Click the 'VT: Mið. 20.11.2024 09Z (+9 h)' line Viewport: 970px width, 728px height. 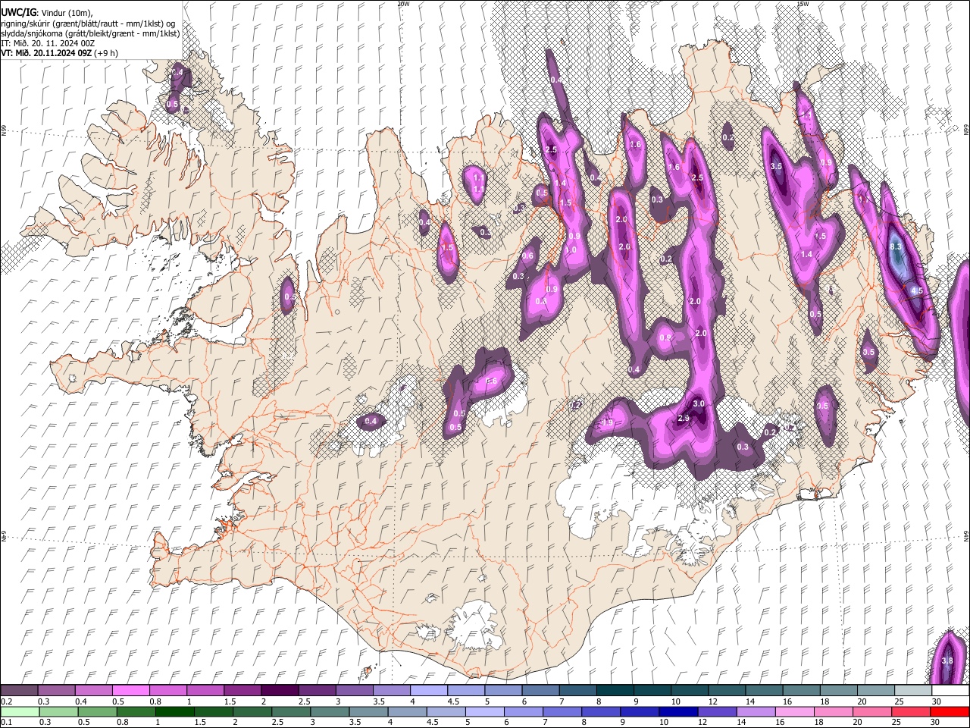(x=59, y=53)
